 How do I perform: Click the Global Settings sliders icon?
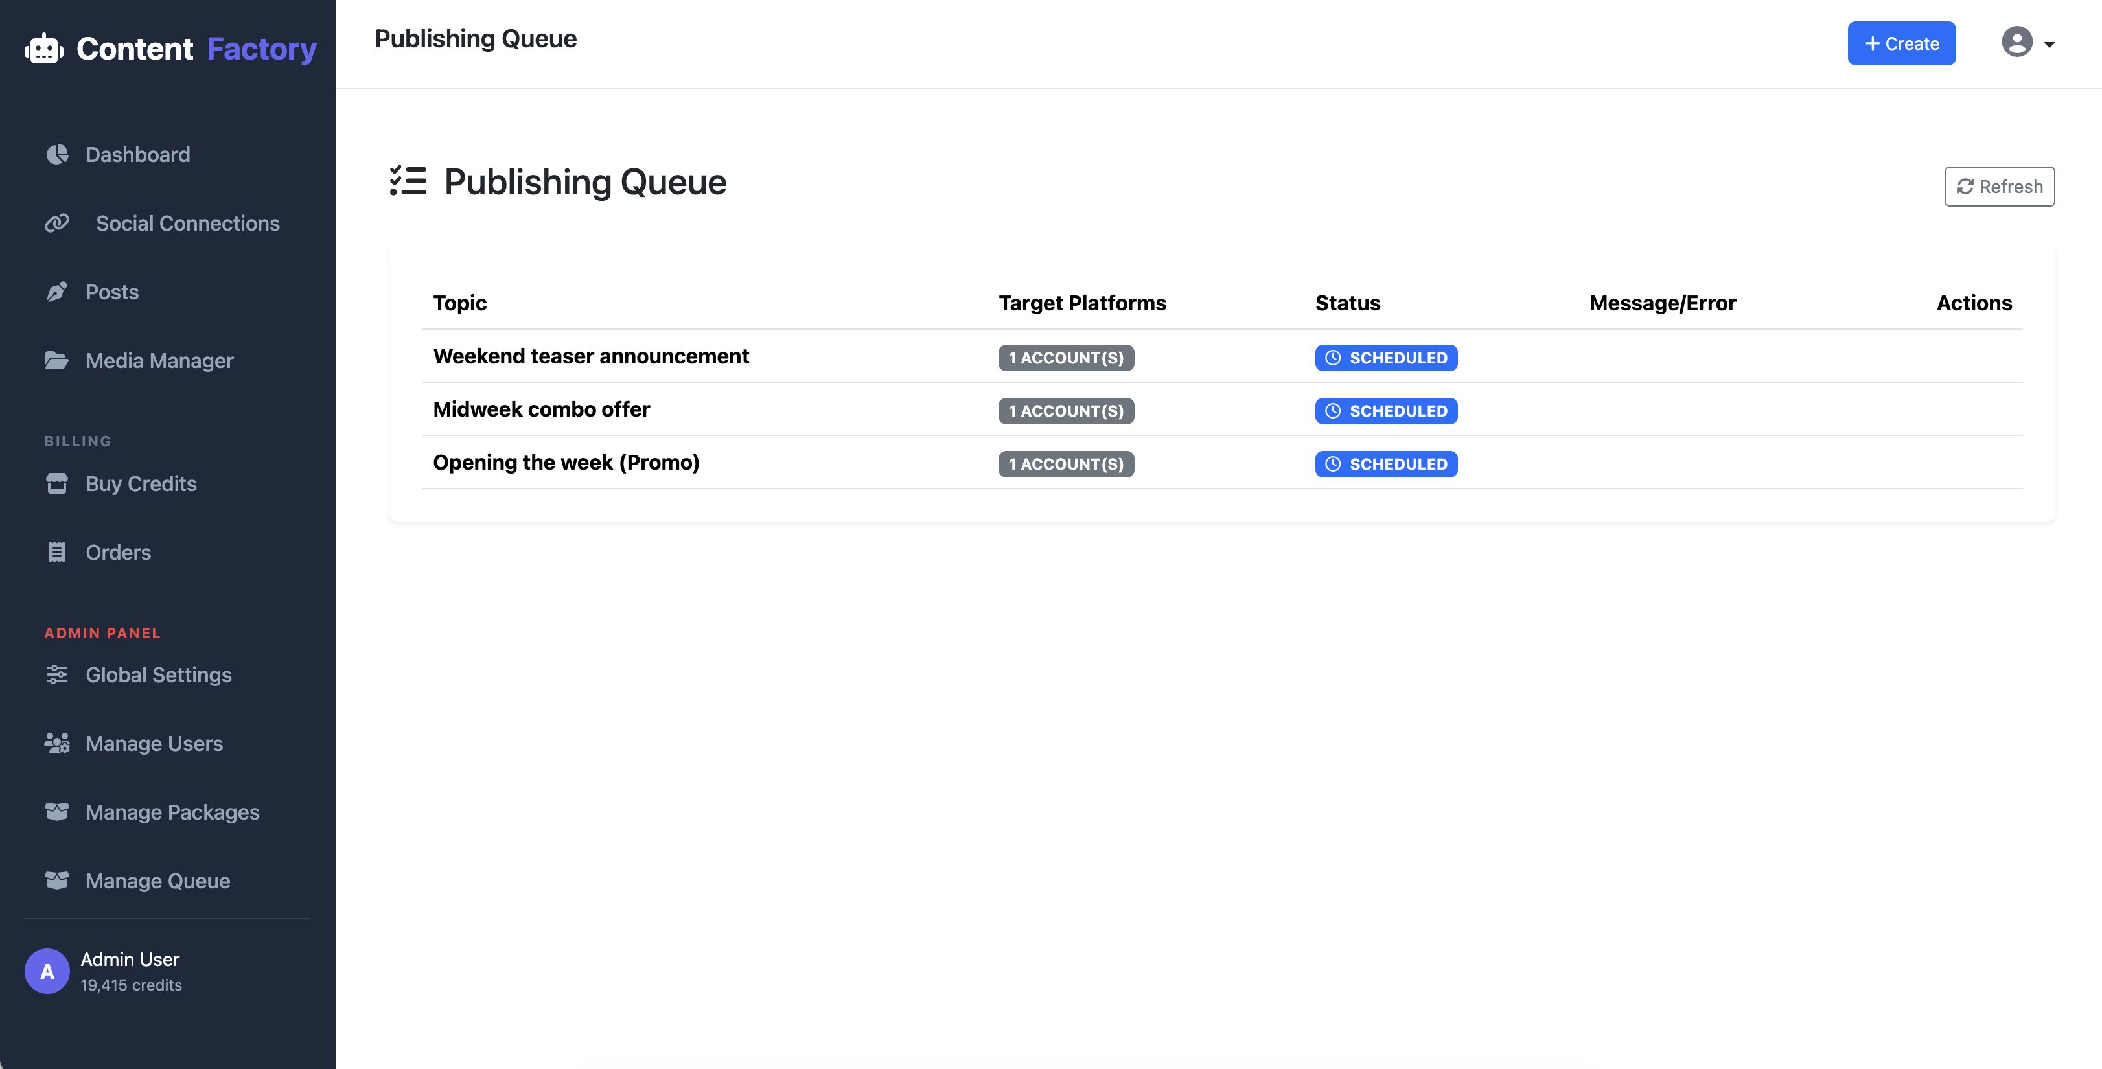coord(57,675)
